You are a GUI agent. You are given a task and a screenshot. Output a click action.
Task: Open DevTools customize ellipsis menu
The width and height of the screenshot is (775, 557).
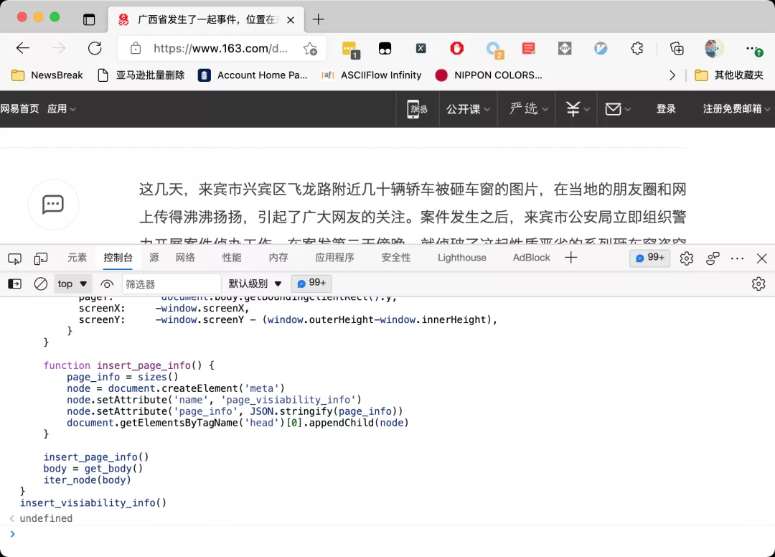click(738, 258)
